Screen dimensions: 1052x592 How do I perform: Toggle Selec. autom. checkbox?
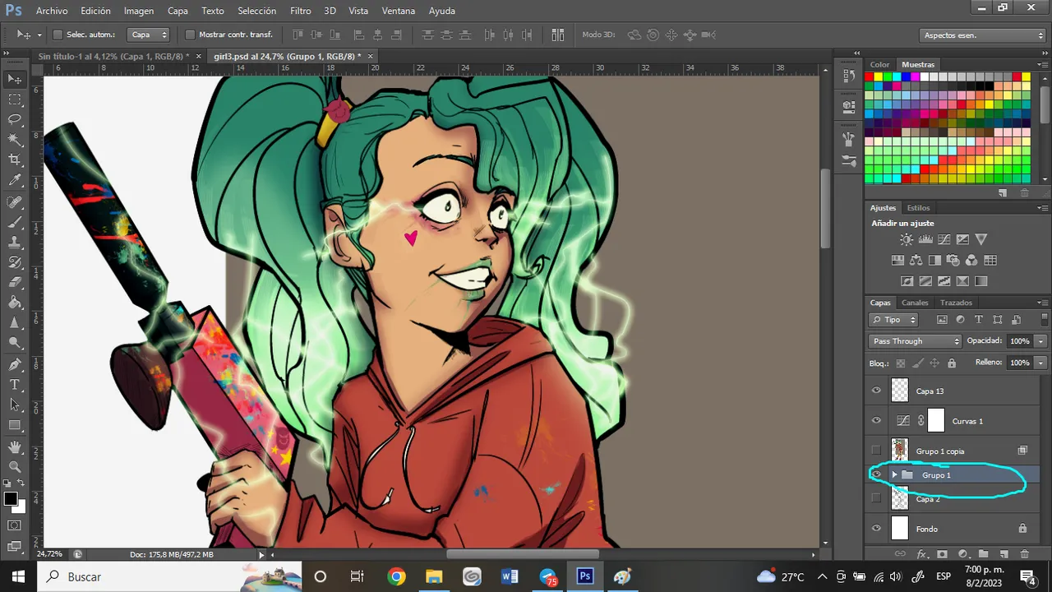coord(58,35)
